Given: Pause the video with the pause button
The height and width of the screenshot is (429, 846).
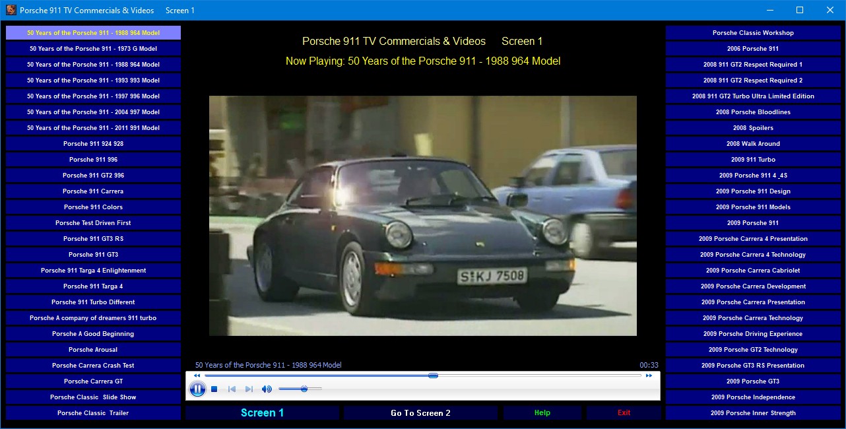Looking at the screenshot, I should 197,389.
